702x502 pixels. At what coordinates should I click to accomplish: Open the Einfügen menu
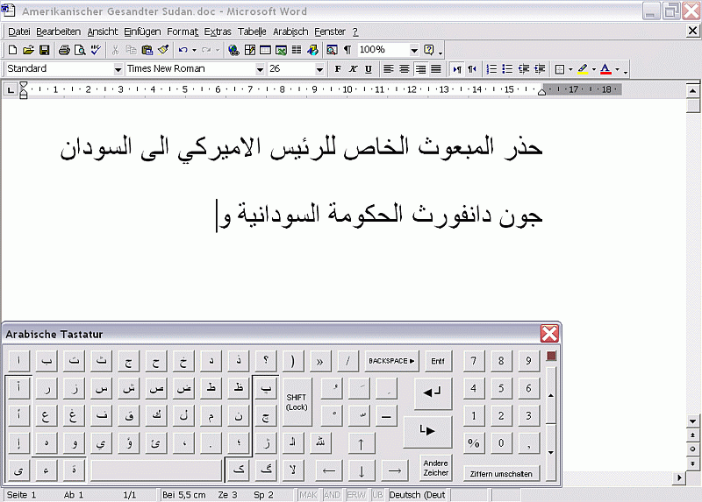tap(142, 32)
